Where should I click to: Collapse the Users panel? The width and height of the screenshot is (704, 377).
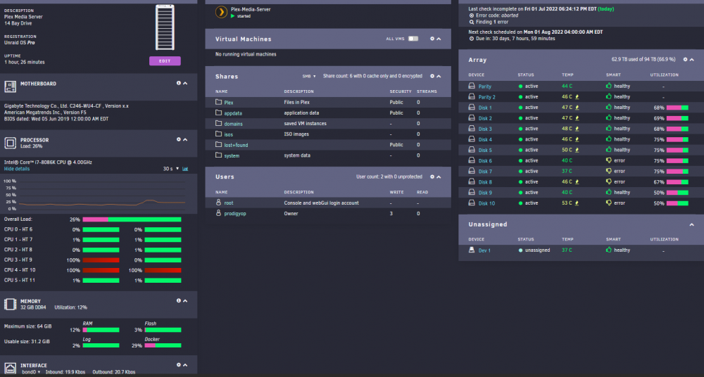[439, 177]
